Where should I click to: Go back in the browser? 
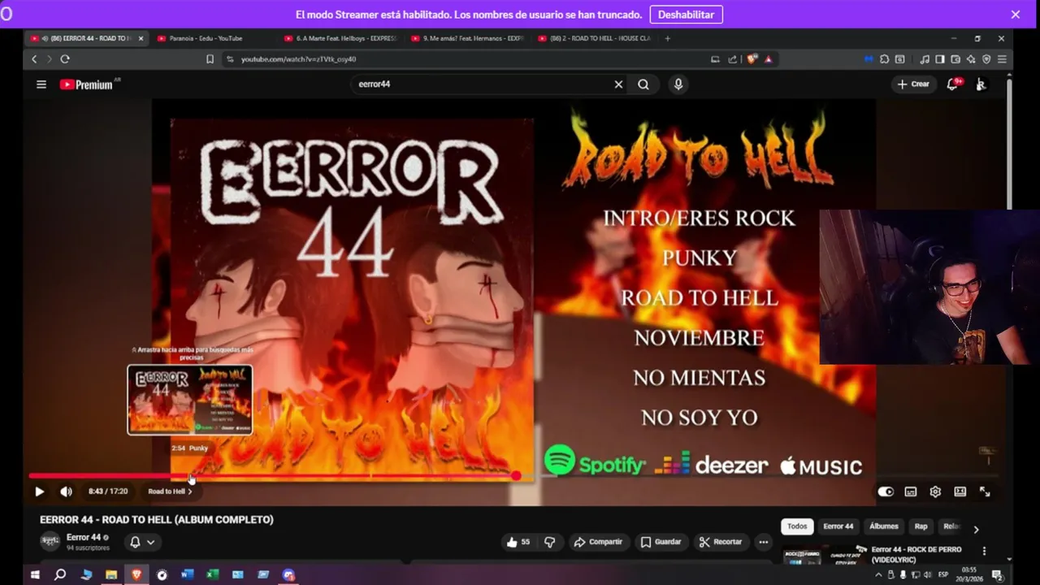point(34,59)
